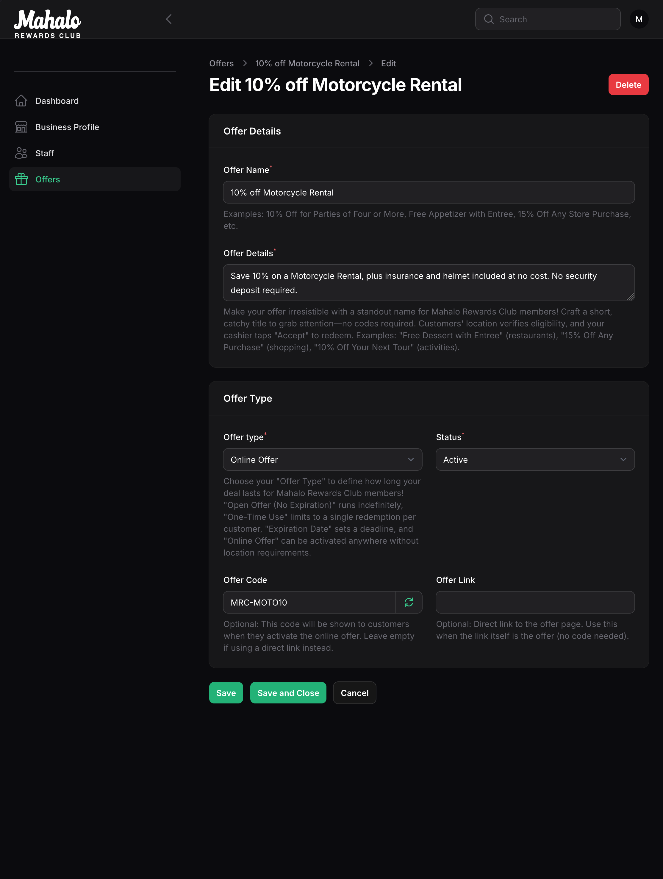This screenshot has width=663, height=879.
Task: Click the empty Offer Link field
Action: [535, 602]
